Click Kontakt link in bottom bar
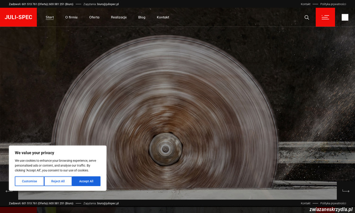 point(305,203)
